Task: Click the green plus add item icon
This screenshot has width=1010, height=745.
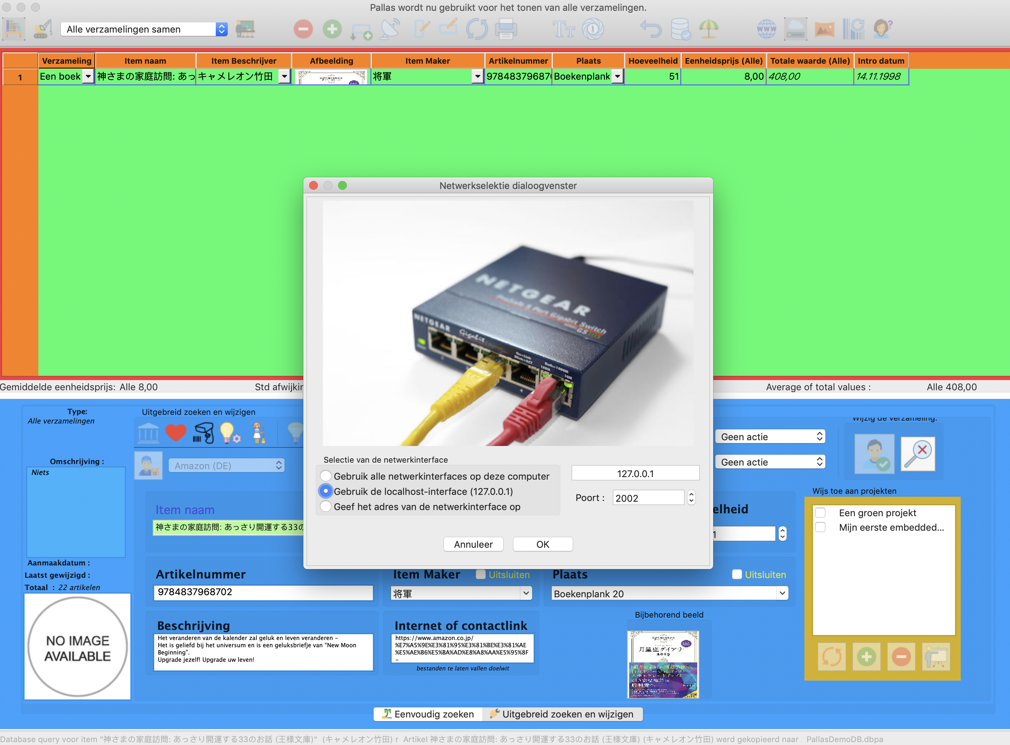Action: coord(332,29)
